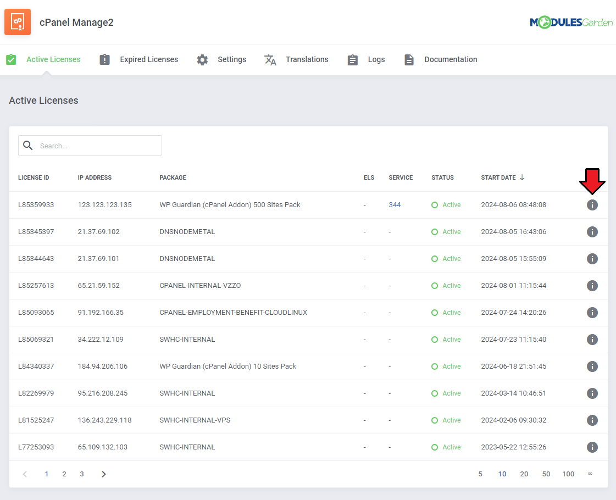Click in the Search input field
Screen dimensions: 616x500
point(90,146)
